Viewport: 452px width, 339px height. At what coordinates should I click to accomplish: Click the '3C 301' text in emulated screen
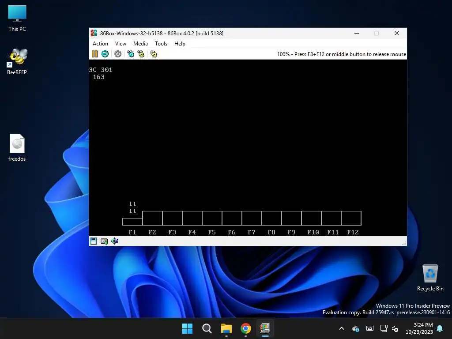[101, 70]
